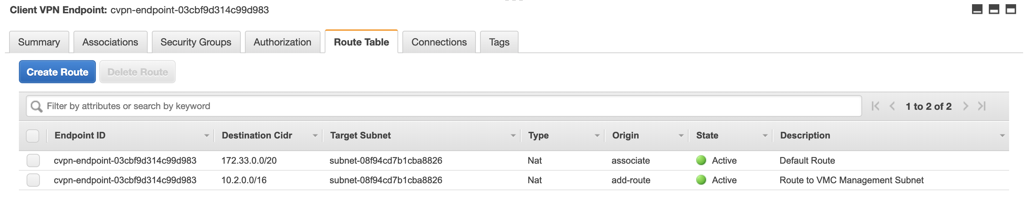Go to previous page of routes
This screenshot has width=1028, height=221.
892,106
